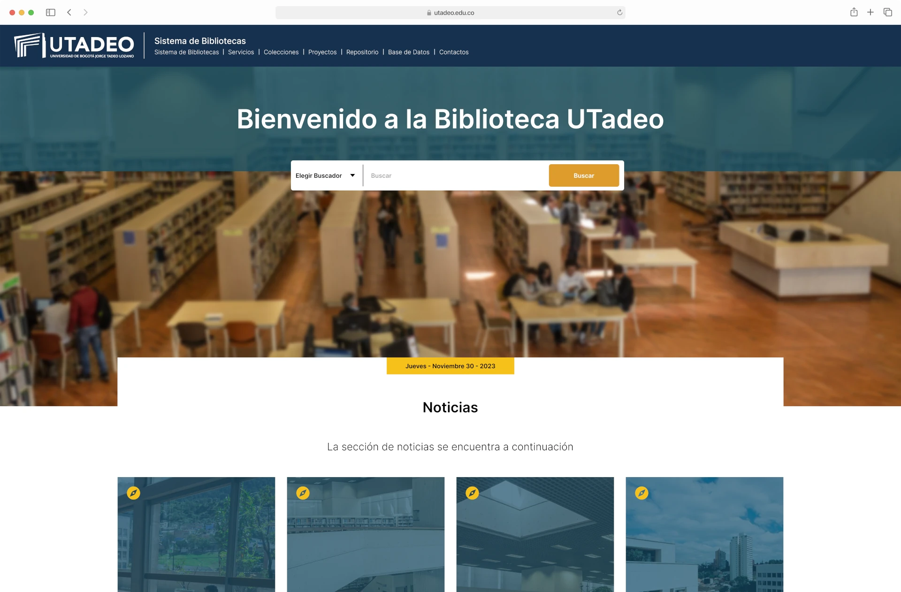Toggle the browser sidebar icon
Image resolution: width=901 pixels, height=592 pixels.
click(50, 13)
